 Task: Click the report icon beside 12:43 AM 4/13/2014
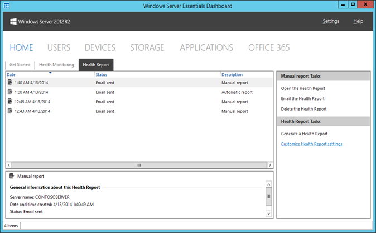pos(10,111)
